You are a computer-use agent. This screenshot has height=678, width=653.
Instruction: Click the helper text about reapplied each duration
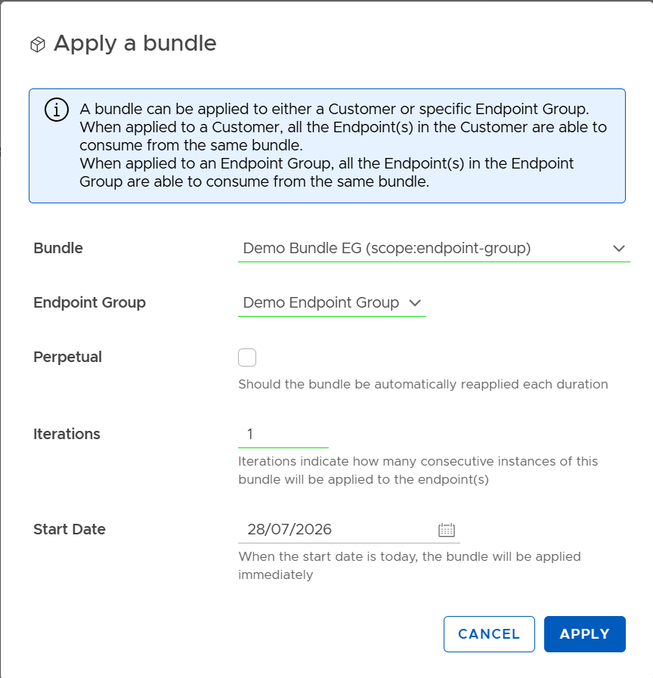click(423, 385)
